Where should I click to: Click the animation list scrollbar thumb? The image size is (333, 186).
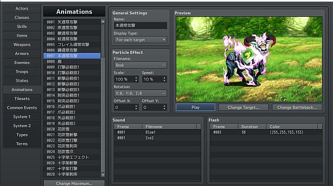[103, 40]
